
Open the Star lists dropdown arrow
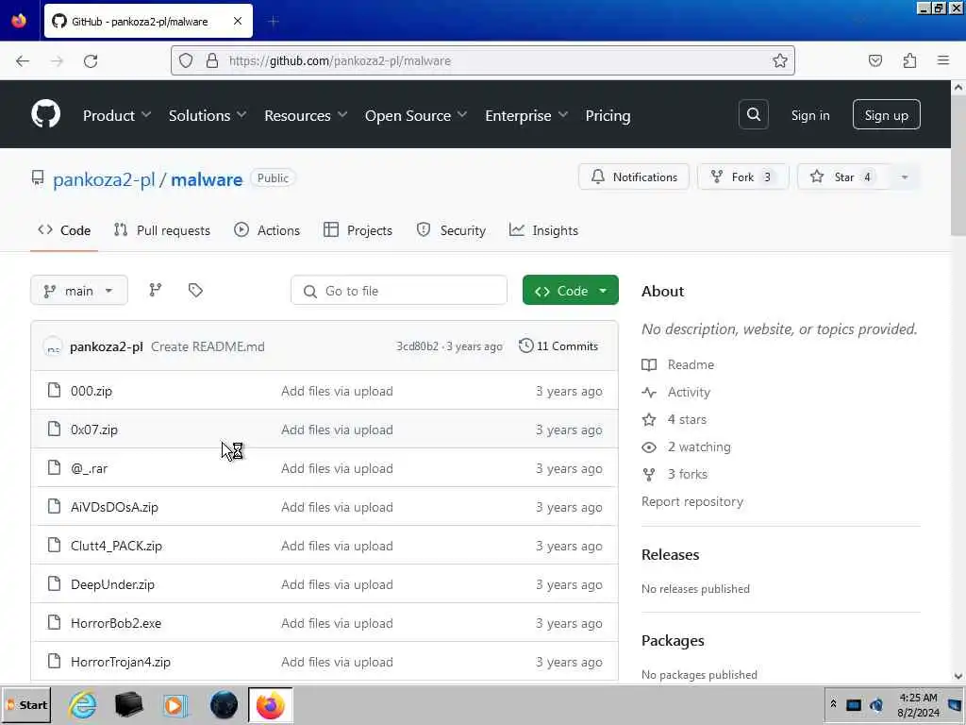(x=904, y=177)
